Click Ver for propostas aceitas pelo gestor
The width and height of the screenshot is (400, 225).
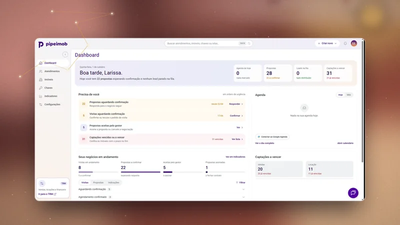239,127
